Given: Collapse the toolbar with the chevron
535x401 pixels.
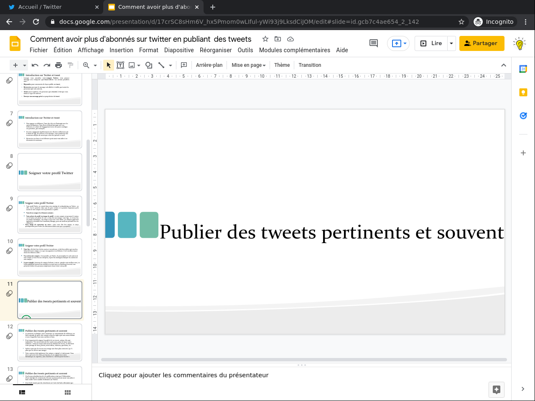Looking at the screenshot, I should (x=504, y=65).
